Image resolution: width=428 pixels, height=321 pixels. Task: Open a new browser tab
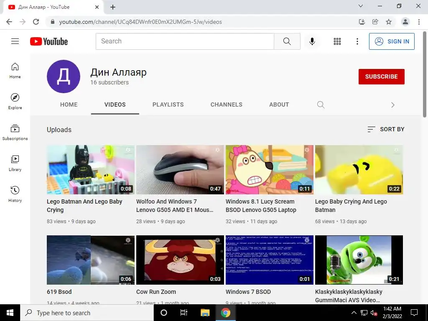point(113,7)
